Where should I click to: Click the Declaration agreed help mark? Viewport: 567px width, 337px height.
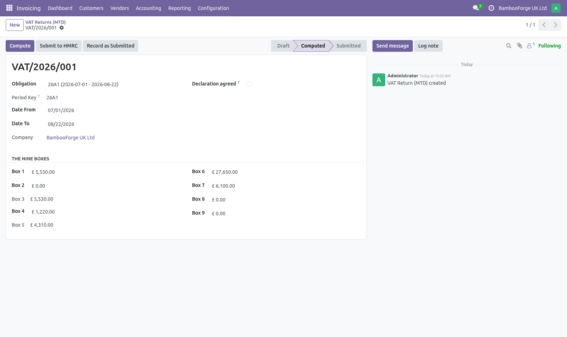click(238, 82)
